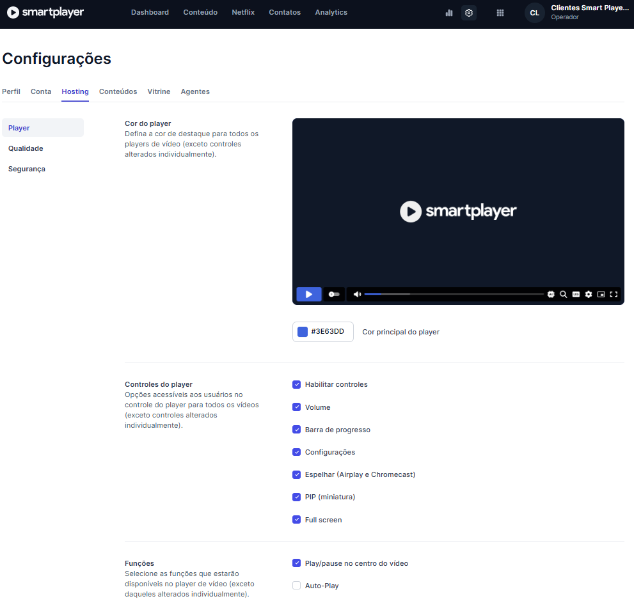Uncheck the Volume checkbox
Image resolution: width=634 pixels, height=601 pixels.
[x=296, y=407]
